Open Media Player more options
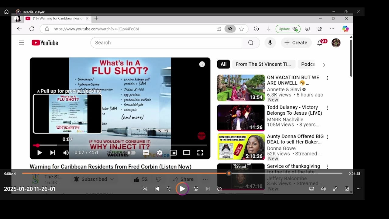The height and width of the screenshot is (219, 389). [x=359, y=189]
